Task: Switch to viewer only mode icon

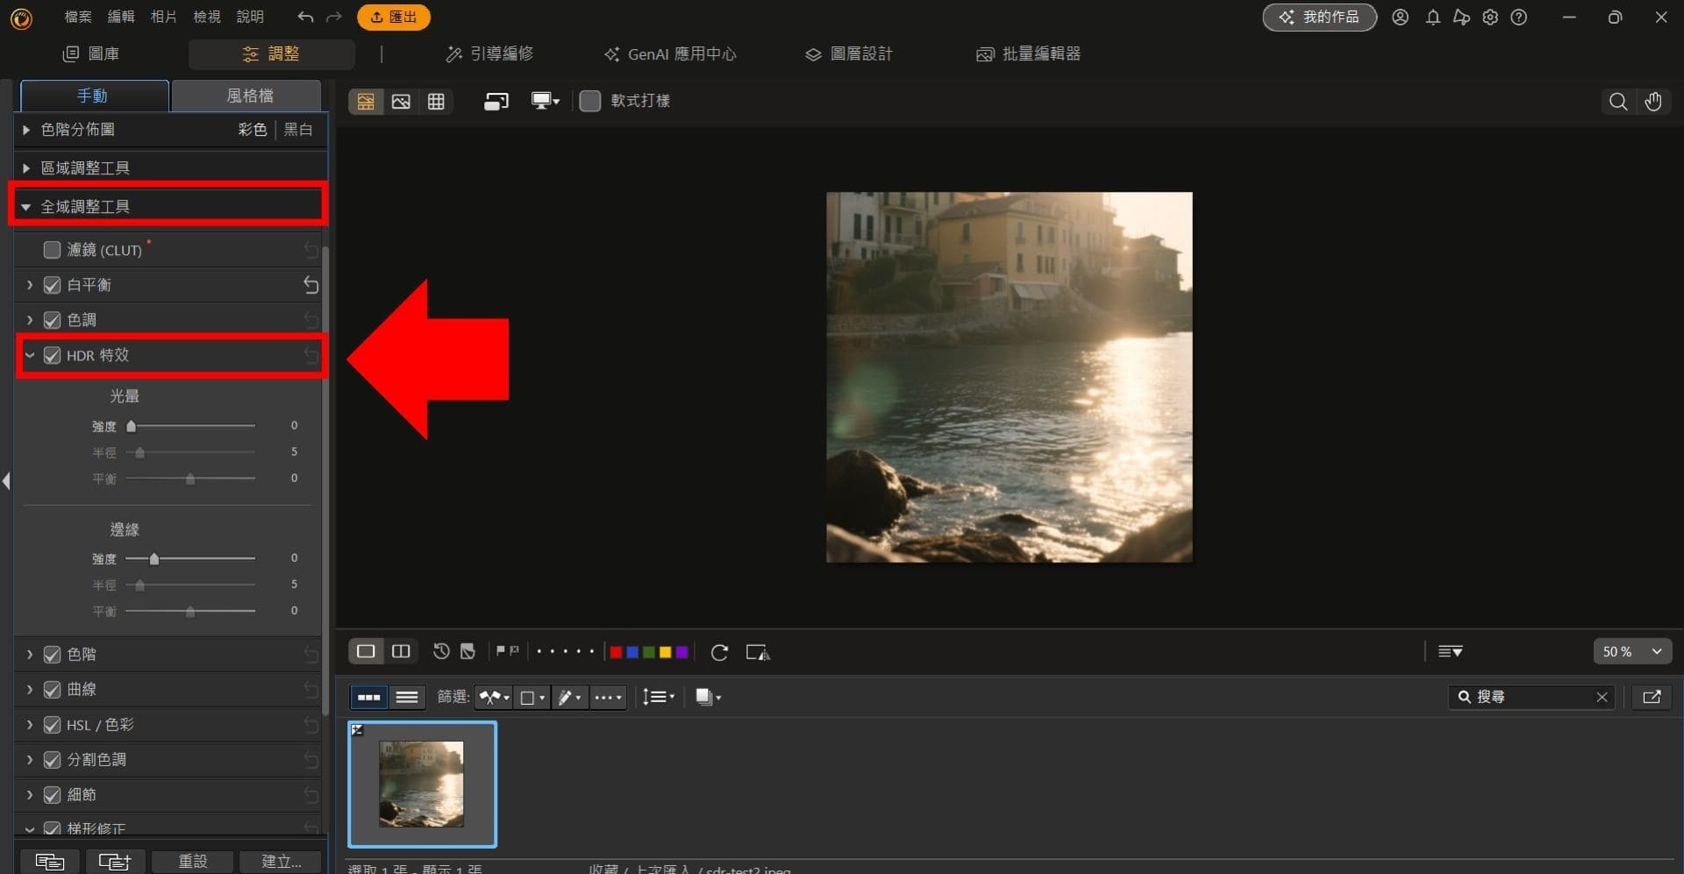Action: click(x=401, y=101)
